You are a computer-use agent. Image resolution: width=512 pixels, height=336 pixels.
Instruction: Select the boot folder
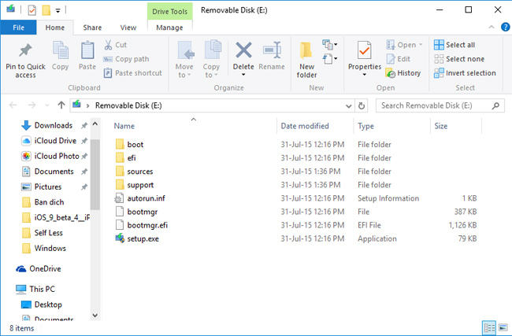pyautogui.click(x=135, y=145)
